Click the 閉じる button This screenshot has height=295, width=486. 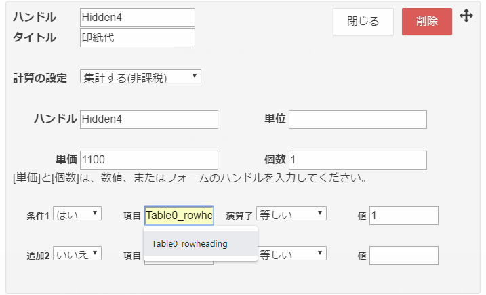(x=363, y=22)
